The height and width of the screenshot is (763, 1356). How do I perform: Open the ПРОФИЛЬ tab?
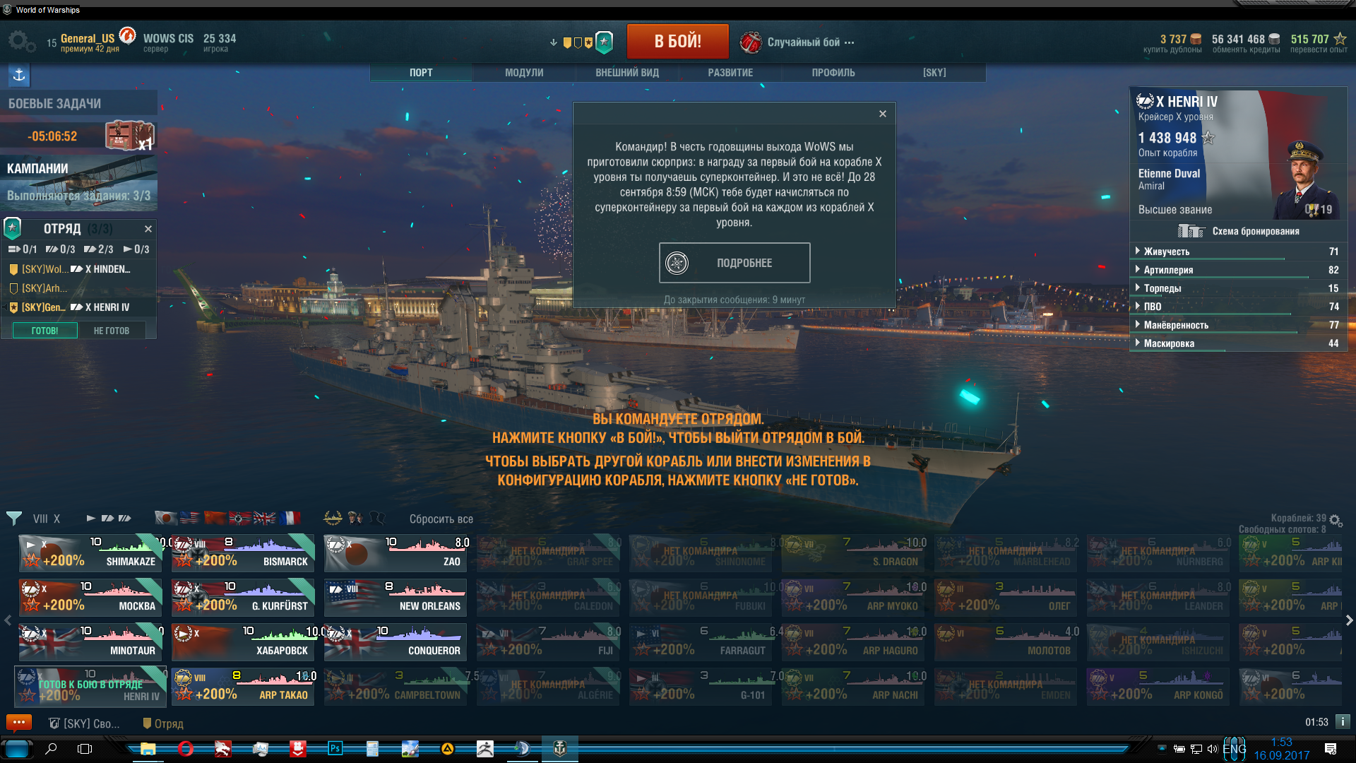(x=833, y=73)
